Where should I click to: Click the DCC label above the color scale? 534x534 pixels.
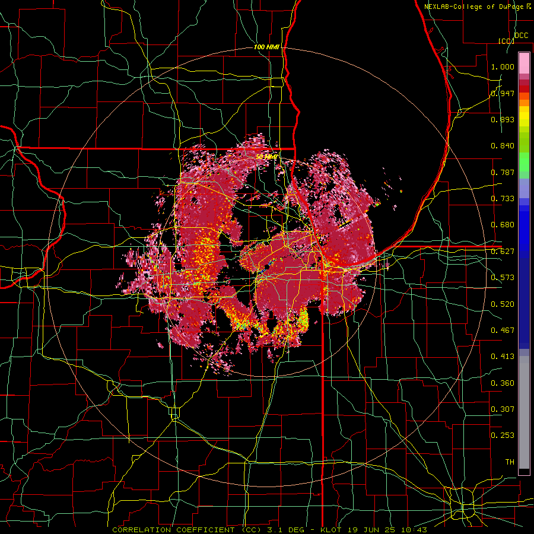coord(521,36)
